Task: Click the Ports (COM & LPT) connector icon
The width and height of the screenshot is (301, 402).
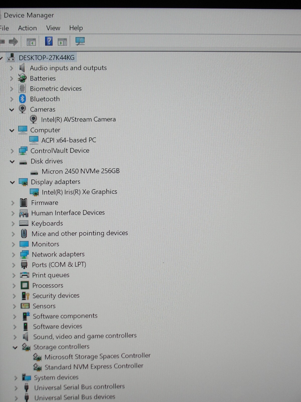Action: pos(24,265)
